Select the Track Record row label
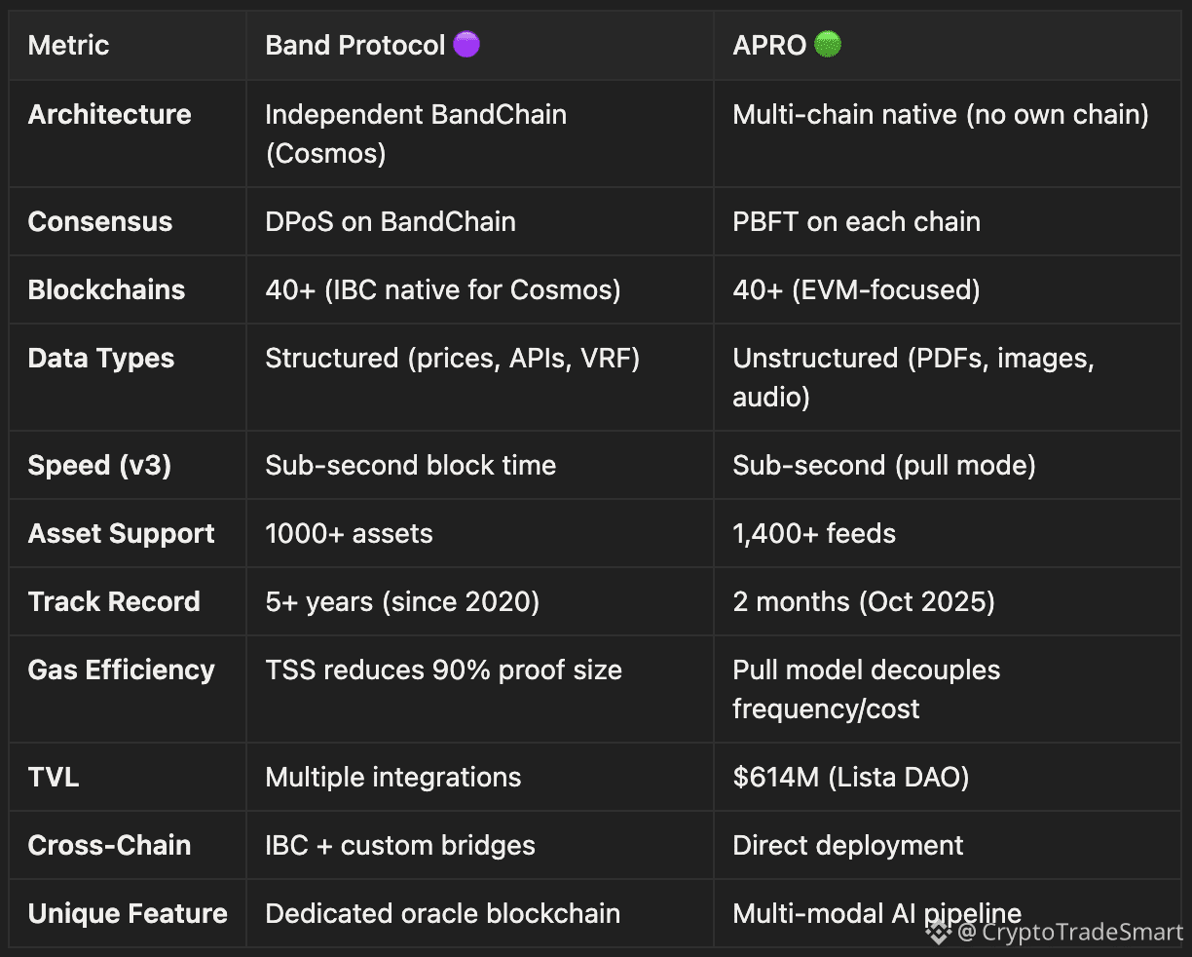The width and height of the screenshot is (1192, 957). 114,601
